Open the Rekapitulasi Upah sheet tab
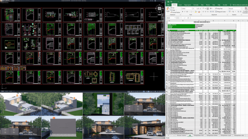Screen dimensions: 248x139 point(226,136)
